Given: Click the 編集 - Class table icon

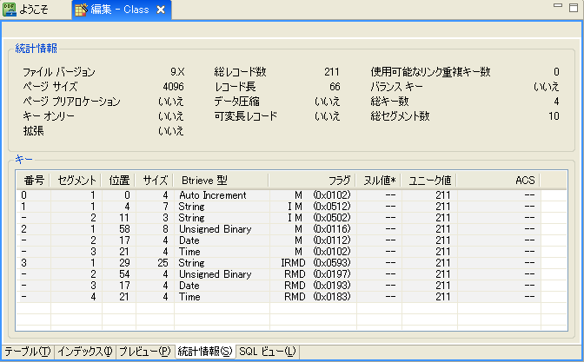Looking at the screenshot, I should coord(81,10).
